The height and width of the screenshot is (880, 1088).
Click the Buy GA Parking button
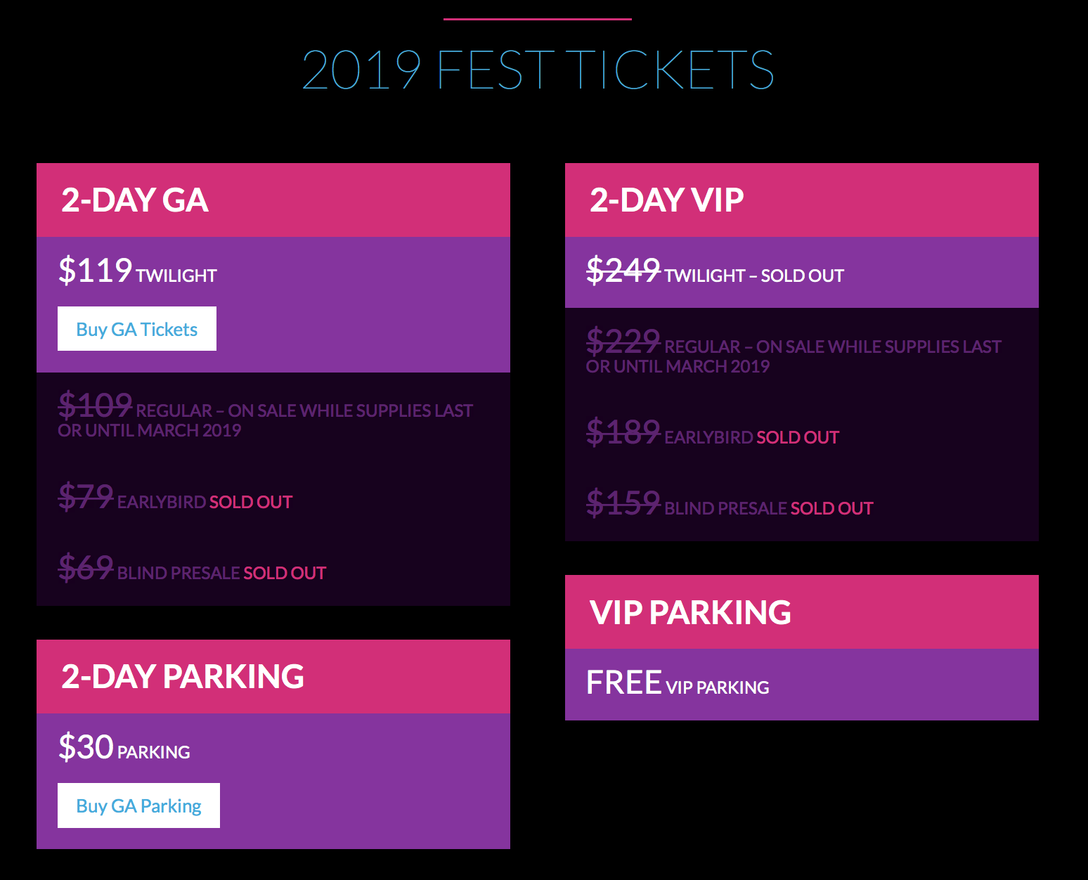coord(138,805)
